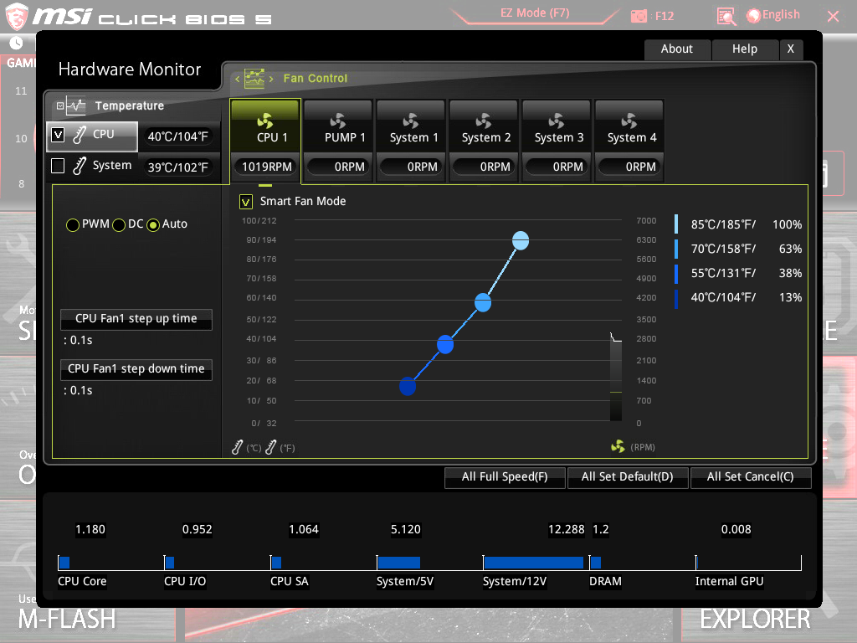Click the RPM fan icon below graph

tap(618, 447)
